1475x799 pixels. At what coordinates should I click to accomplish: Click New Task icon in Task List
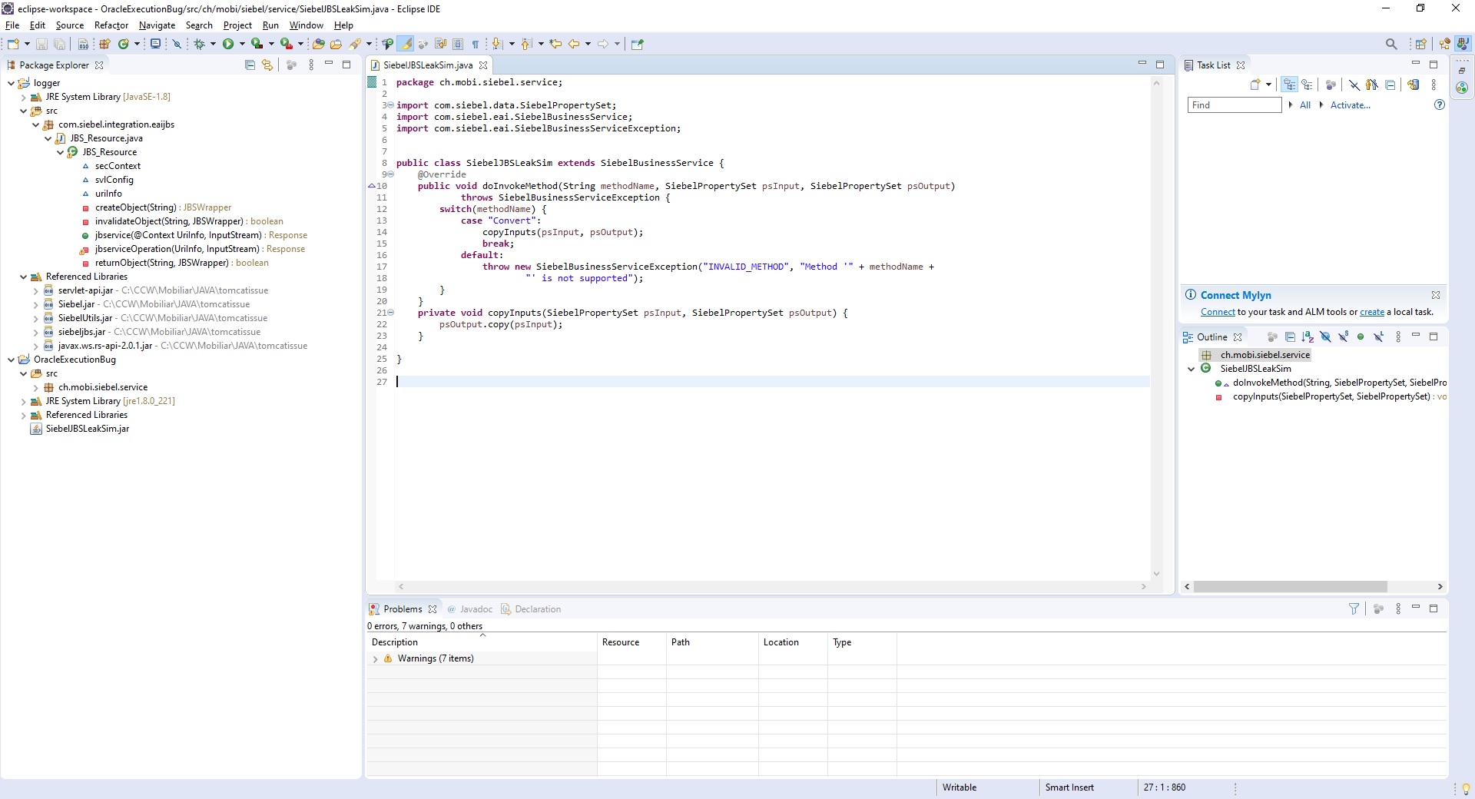click(x=1255, y=85)
